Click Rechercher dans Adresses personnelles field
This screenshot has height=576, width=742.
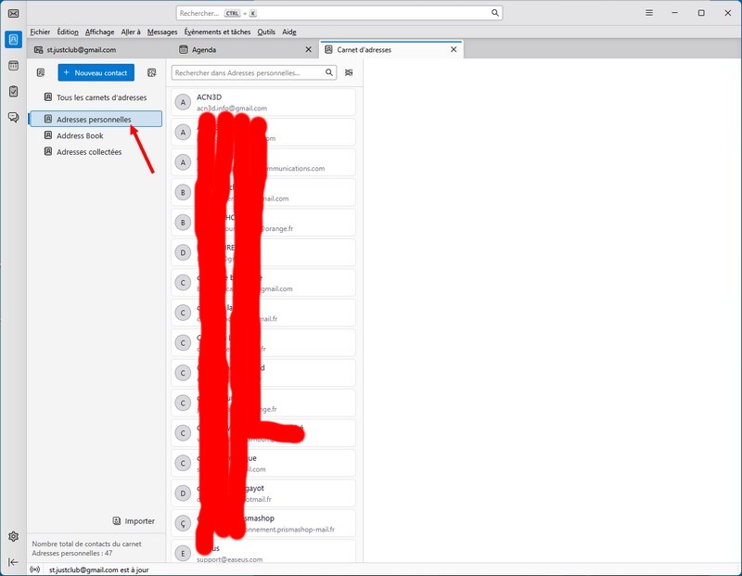coord(253,72)
